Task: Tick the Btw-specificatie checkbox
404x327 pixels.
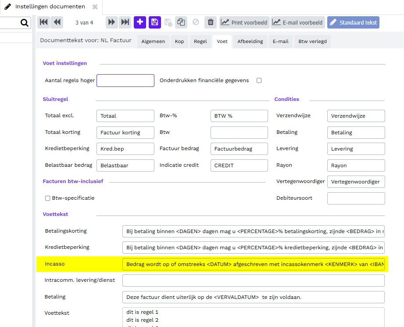Action: coord(47,198)
